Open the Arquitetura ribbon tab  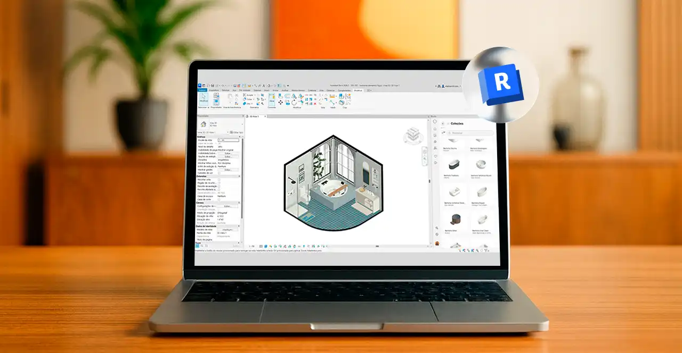[213, 90]
